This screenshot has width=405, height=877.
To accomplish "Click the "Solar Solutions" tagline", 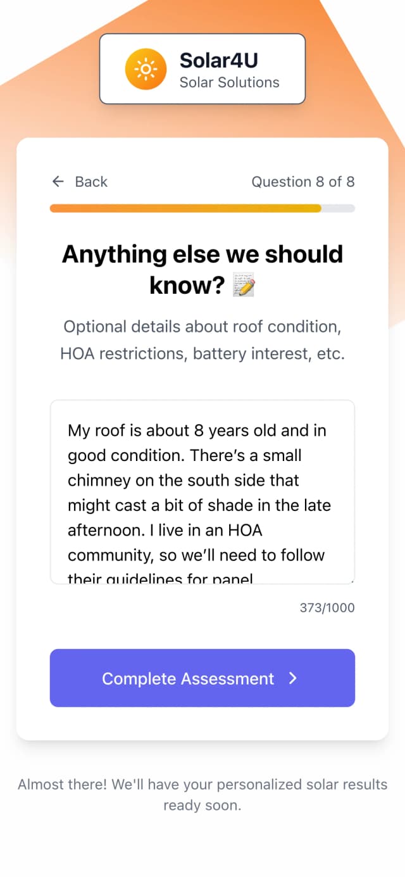I will click(x=229, y=82).
